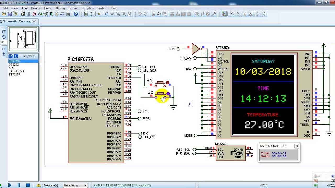
Task: Open the Library menu
Action: [x=73, y=8]
